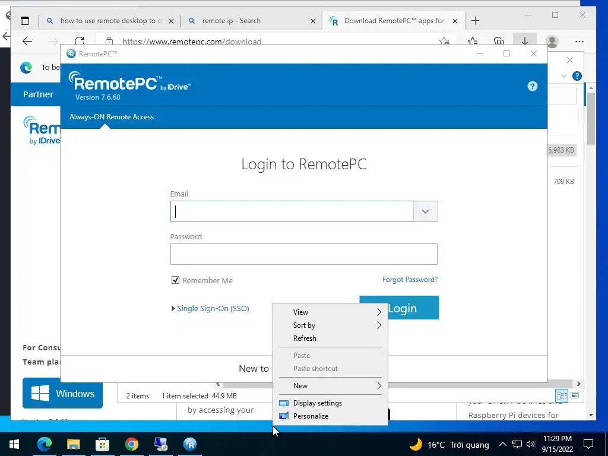Open Microsoft Store from the taskbar
Image resolution: width=608 pixels, height=456 pixels.
tap(102, 444)
